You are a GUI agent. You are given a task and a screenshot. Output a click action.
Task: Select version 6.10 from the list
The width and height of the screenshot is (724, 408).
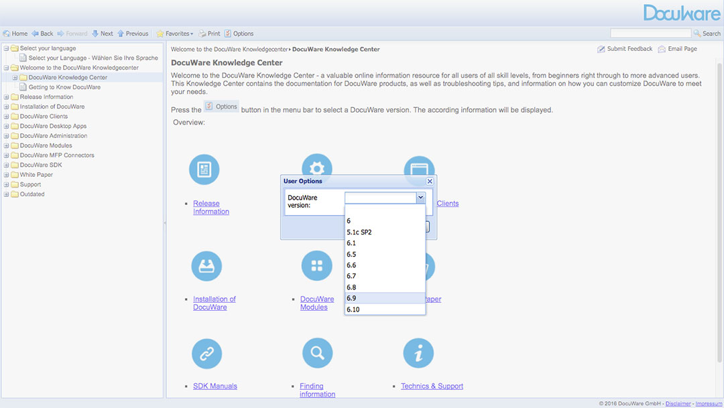click(385, 310)
